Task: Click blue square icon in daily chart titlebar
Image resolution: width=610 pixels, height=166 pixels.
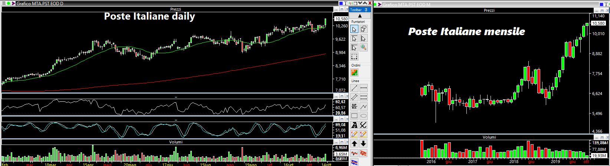Action: click(341, 3)
